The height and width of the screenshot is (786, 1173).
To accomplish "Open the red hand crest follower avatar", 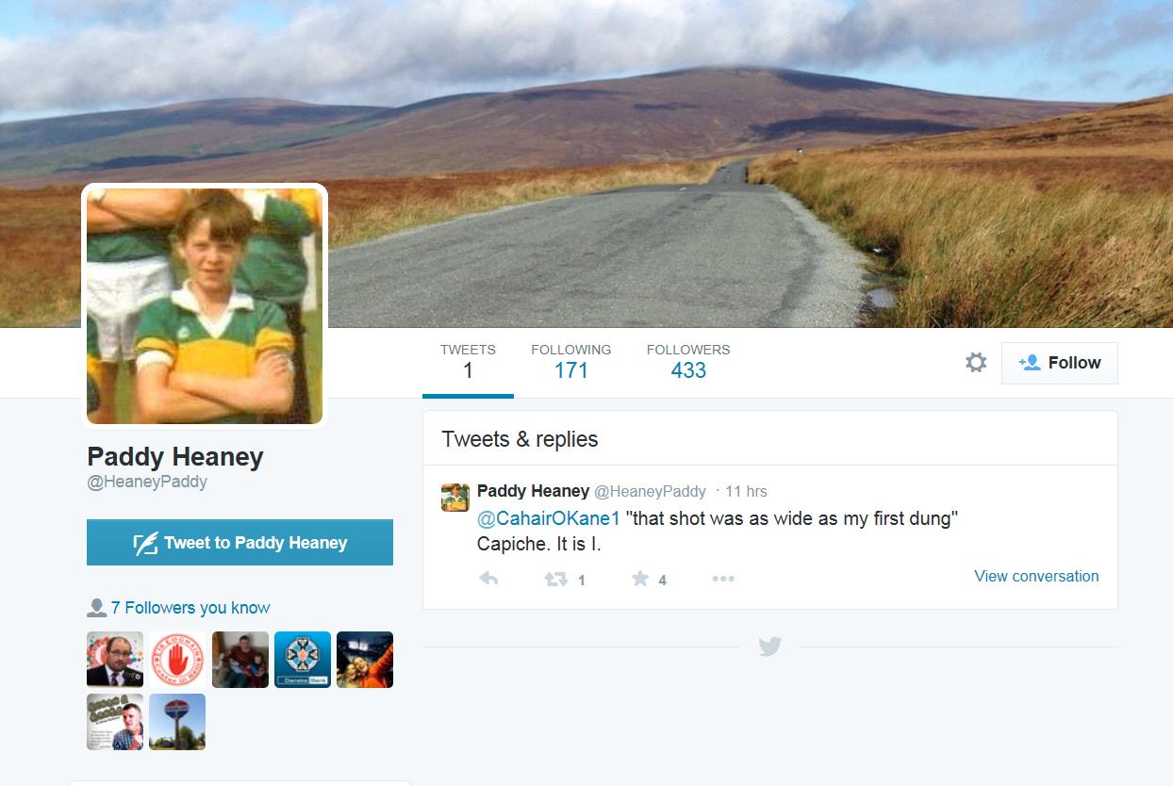I will click(x=177, y=660).
